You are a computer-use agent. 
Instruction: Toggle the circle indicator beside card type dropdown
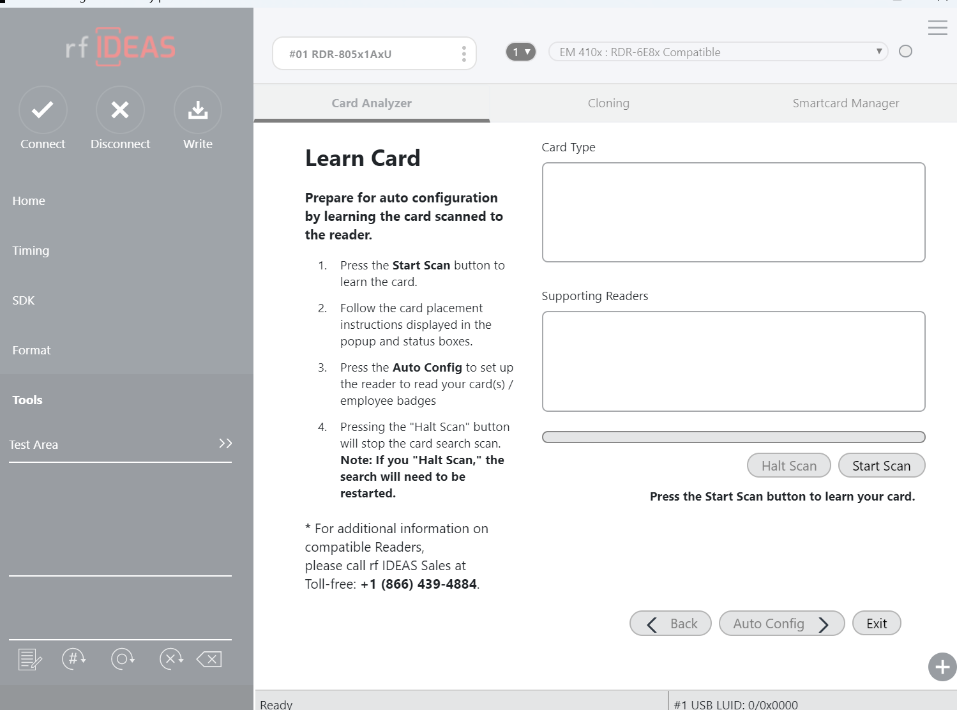[x=905, y=52]
